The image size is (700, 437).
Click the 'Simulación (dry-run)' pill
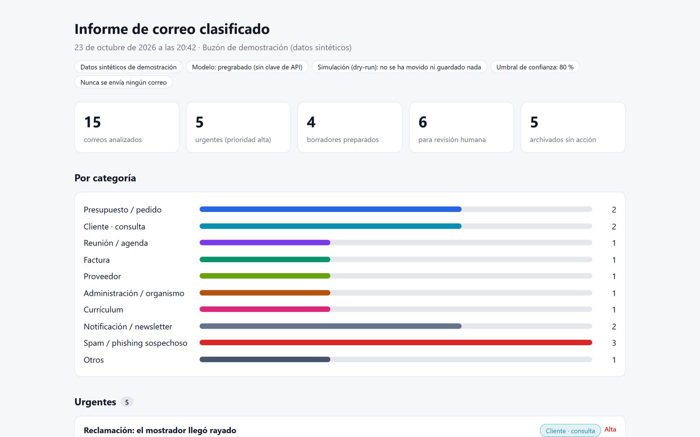click(x=399, y=67)
